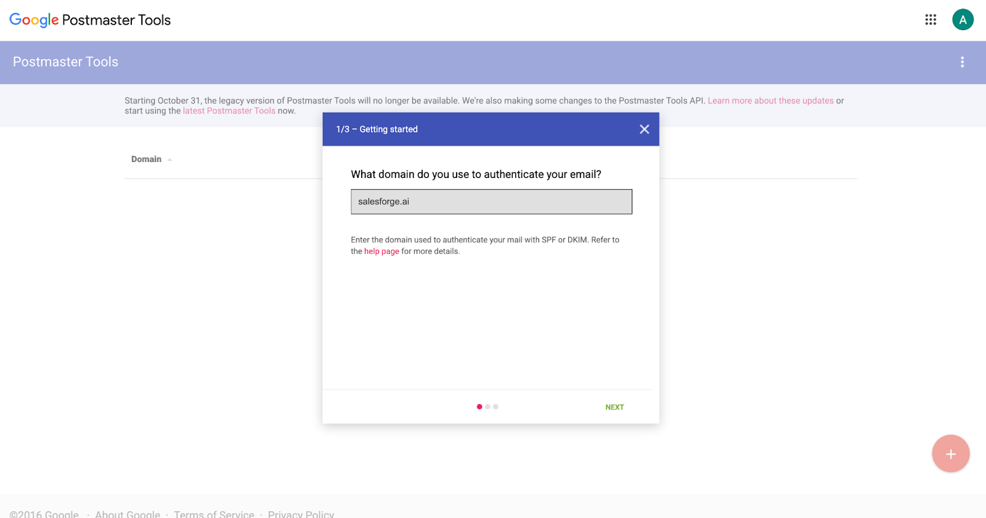Select the first step indicator dot
This screenshot has height=518, width=986.
coord(479,407)
